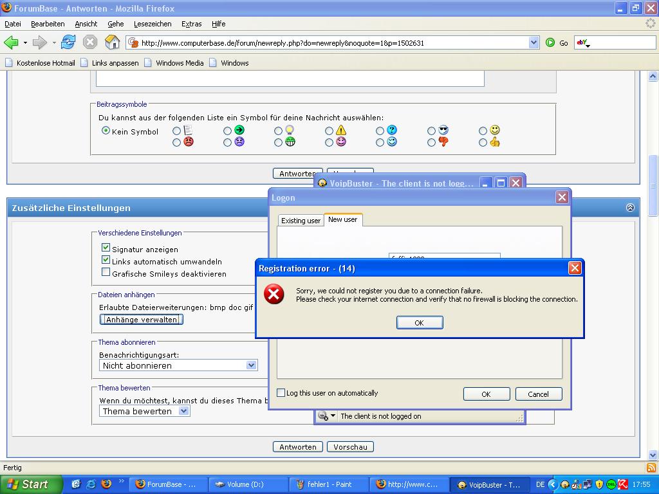Image resolution: width=659 pixels, height=494 pixels.
Task: Open the Datei menu
Action: tap(13, 24)
